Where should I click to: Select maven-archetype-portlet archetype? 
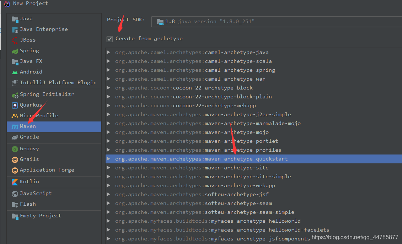254,141
